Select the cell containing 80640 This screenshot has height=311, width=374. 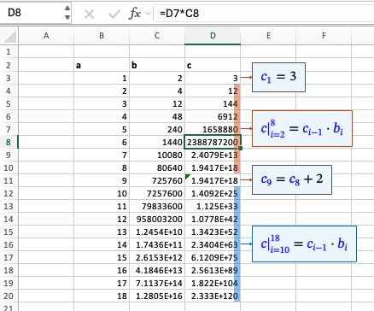[157, 167]
